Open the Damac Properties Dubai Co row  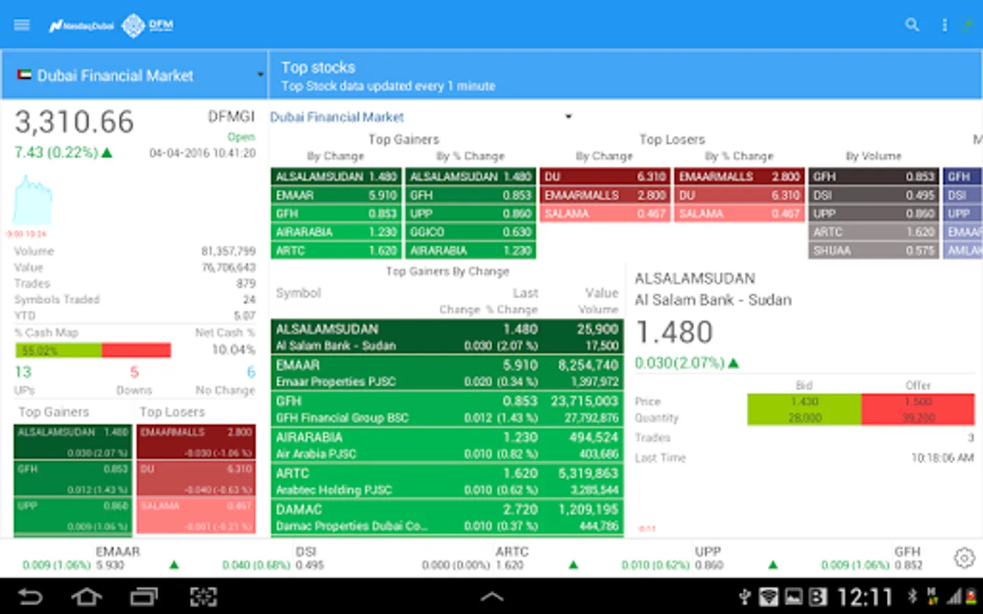coord(447,517)
